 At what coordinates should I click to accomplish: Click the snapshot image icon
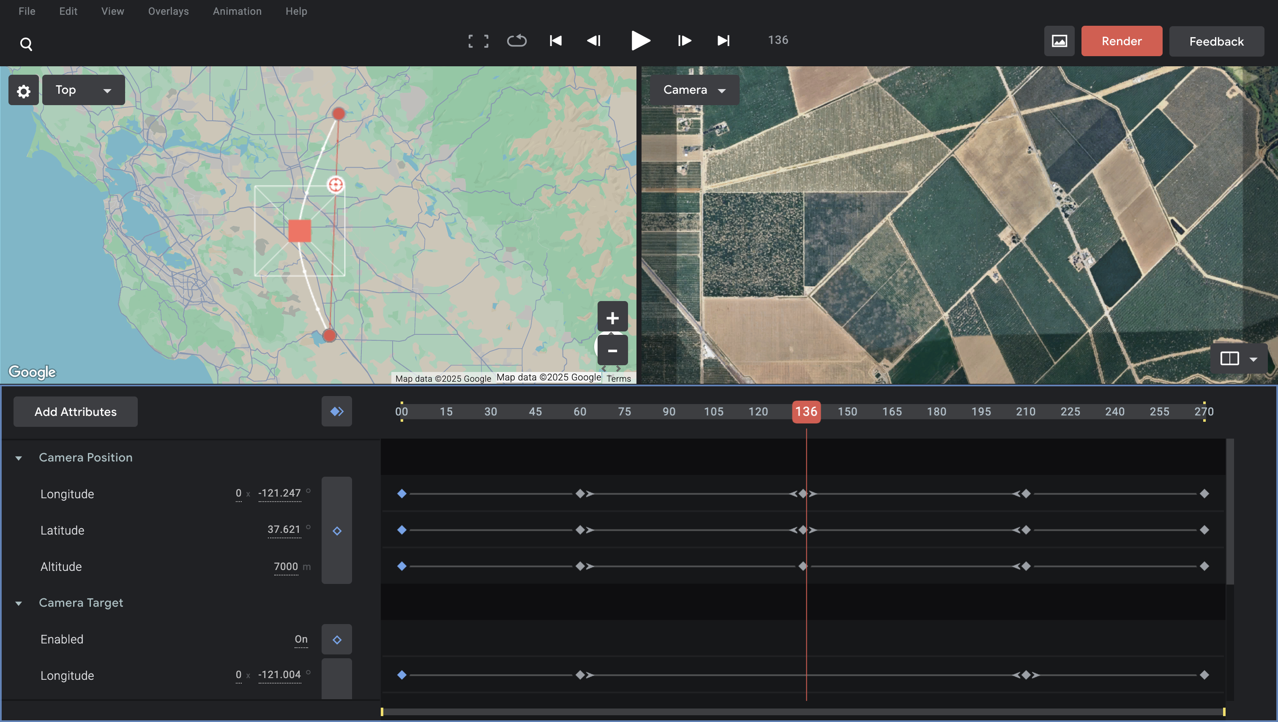(1059, 41)
